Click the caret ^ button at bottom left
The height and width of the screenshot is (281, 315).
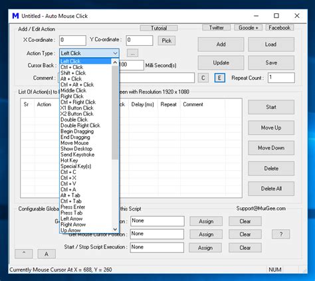pyautogui.click(x=24, y=254)
